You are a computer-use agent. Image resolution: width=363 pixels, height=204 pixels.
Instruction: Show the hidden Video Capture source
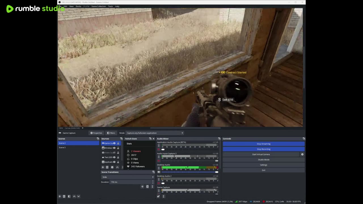(114, 153)
